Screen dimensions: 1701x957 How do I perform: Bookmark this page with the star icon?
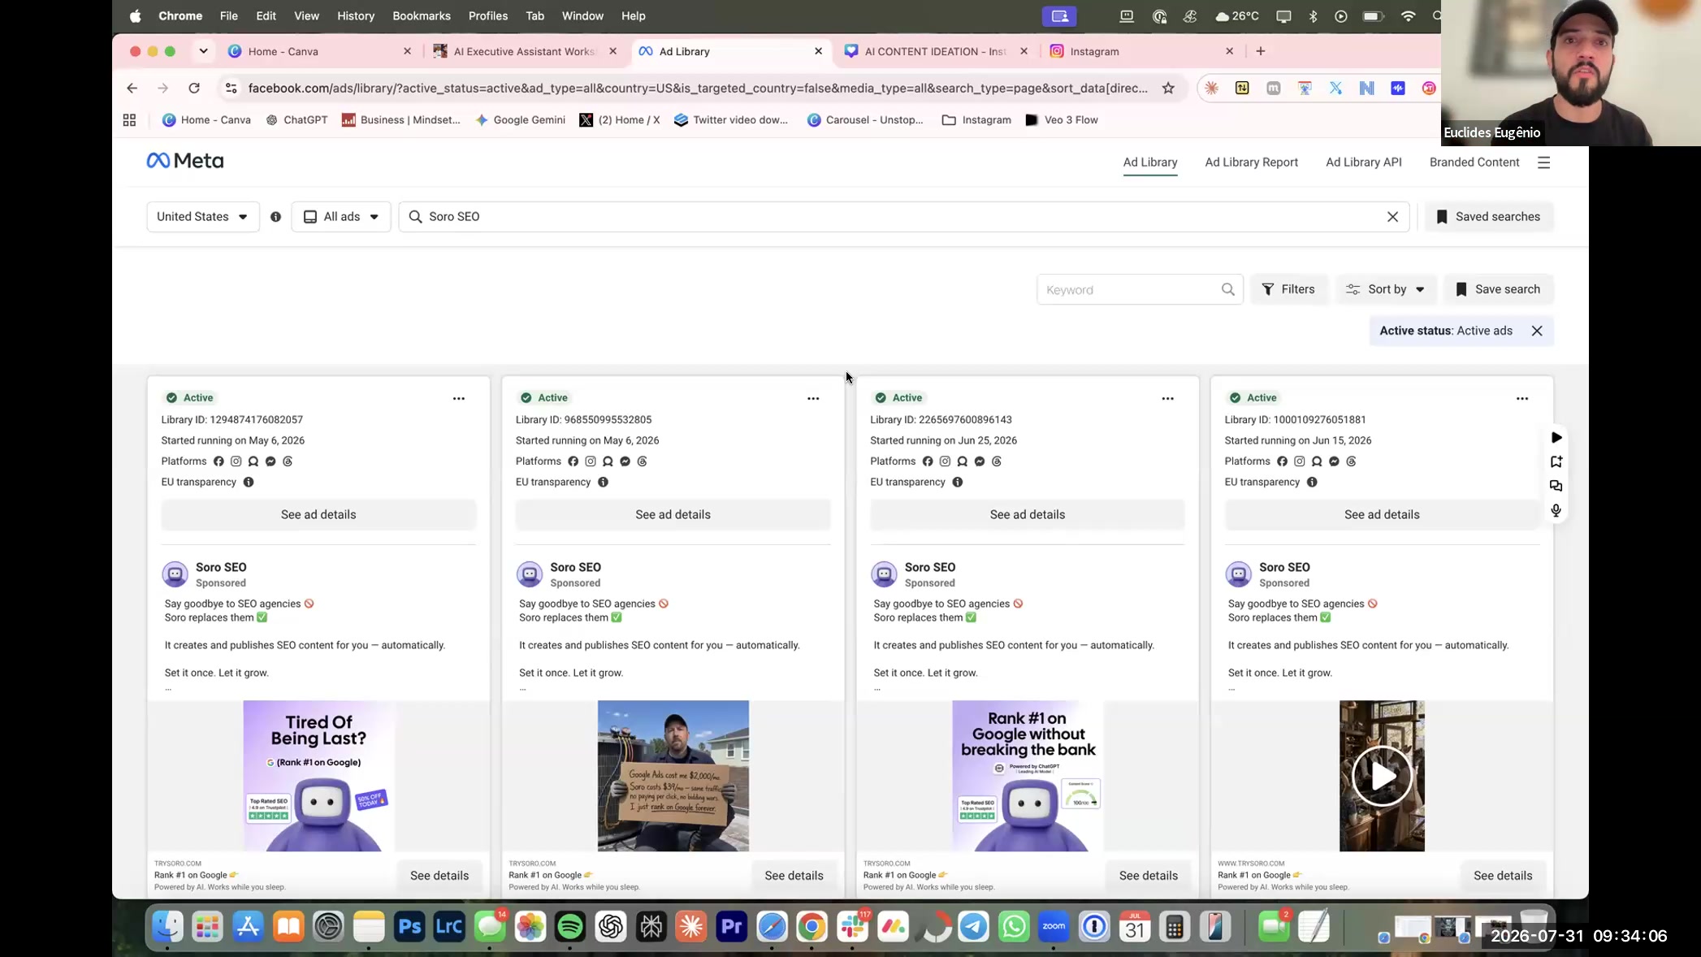pyautogui.click(x=1168, y=88)
